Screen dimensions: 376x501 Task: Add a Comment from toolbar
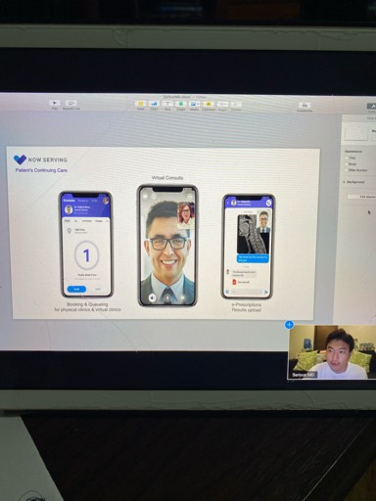[x=208, y=104]
